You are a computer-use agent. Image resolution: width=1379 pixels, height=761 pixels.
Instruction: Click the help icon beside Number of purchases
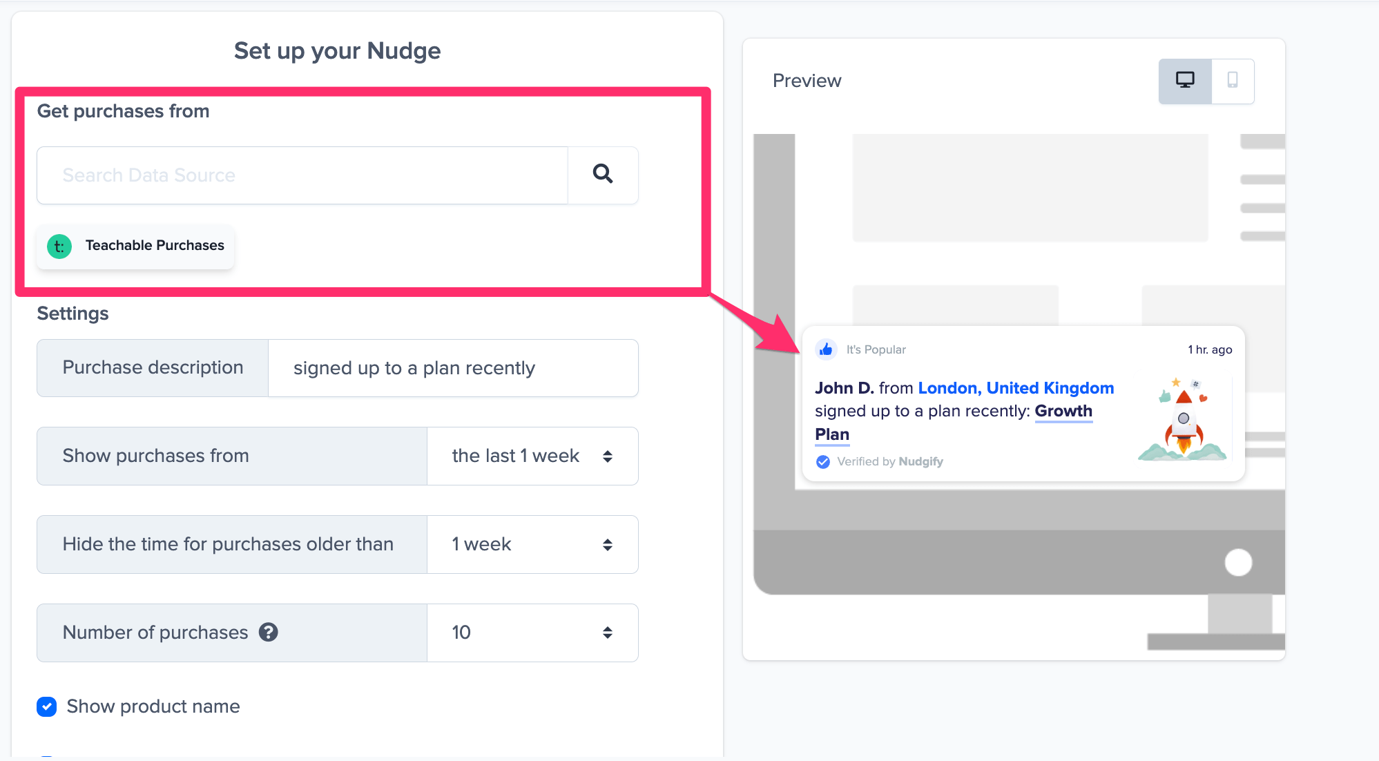tap(268, 632)
